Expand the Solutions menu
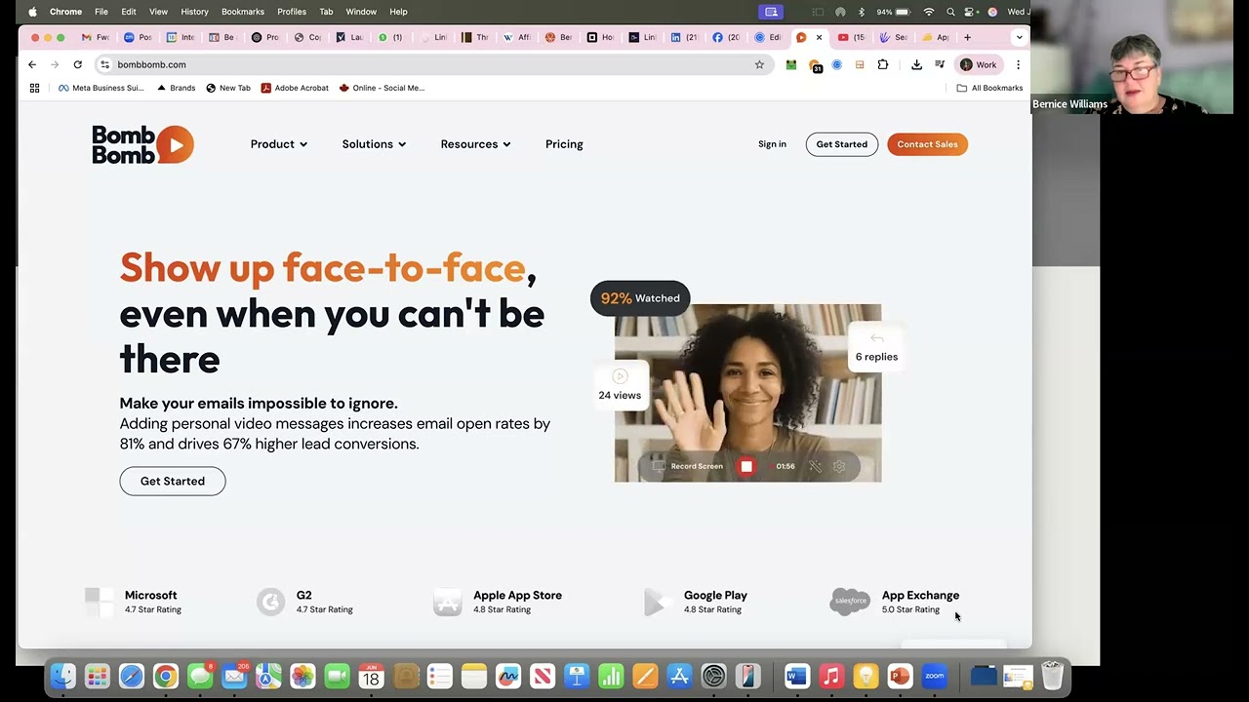Viewport: 1249px width, 702px height. (x=374, y=144)
